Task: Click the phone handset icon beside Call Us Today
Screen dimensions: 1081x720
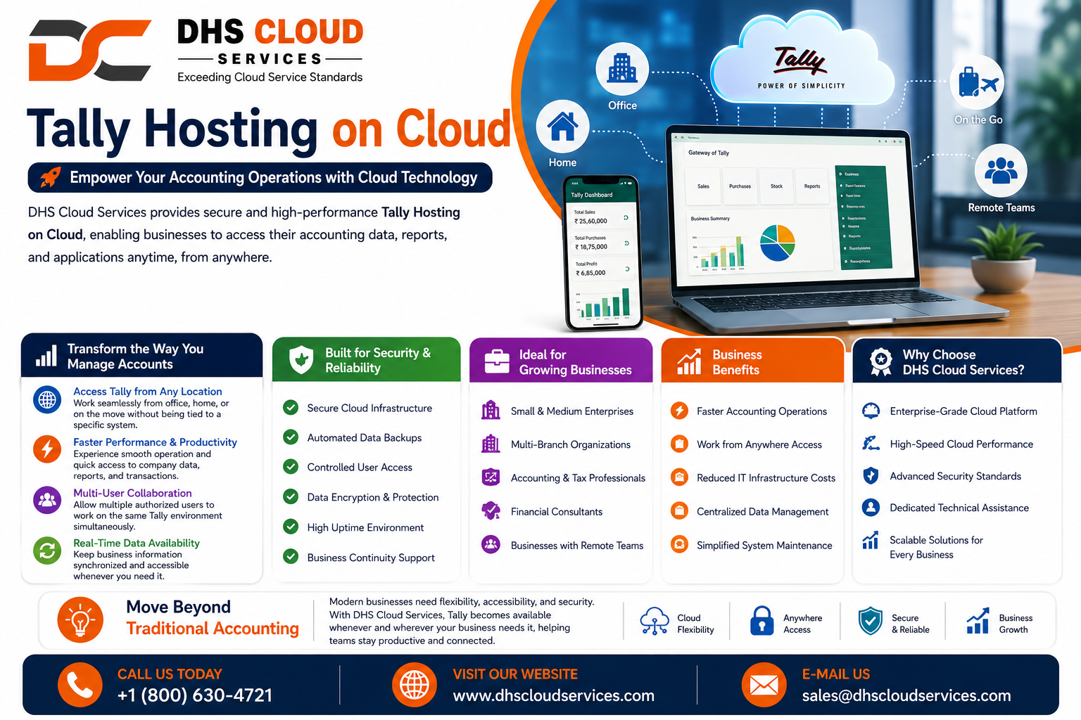Action: pyautogui.click(x=80, y=685)
